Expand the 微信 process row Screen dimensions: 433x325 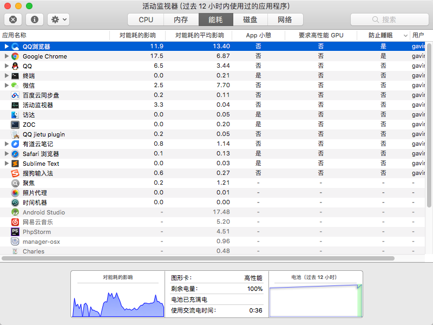pos(6,86)
